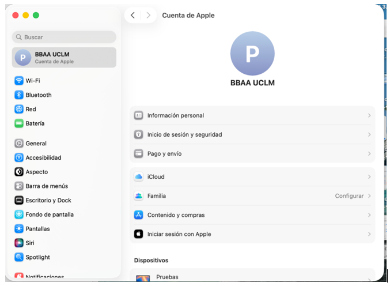Open the Fondo de pantalla icon
This screenshot has width=390, height=286.
(19, 215)
